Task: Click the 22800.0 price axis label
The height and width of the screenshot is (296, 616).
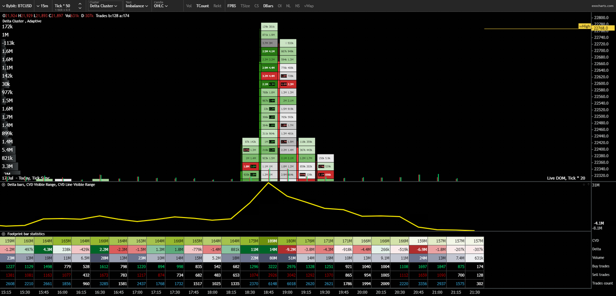Action: (601, 18)
